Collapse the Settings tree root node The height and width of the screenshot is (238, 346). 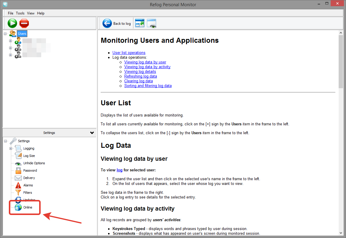click(x=6, y=141)
